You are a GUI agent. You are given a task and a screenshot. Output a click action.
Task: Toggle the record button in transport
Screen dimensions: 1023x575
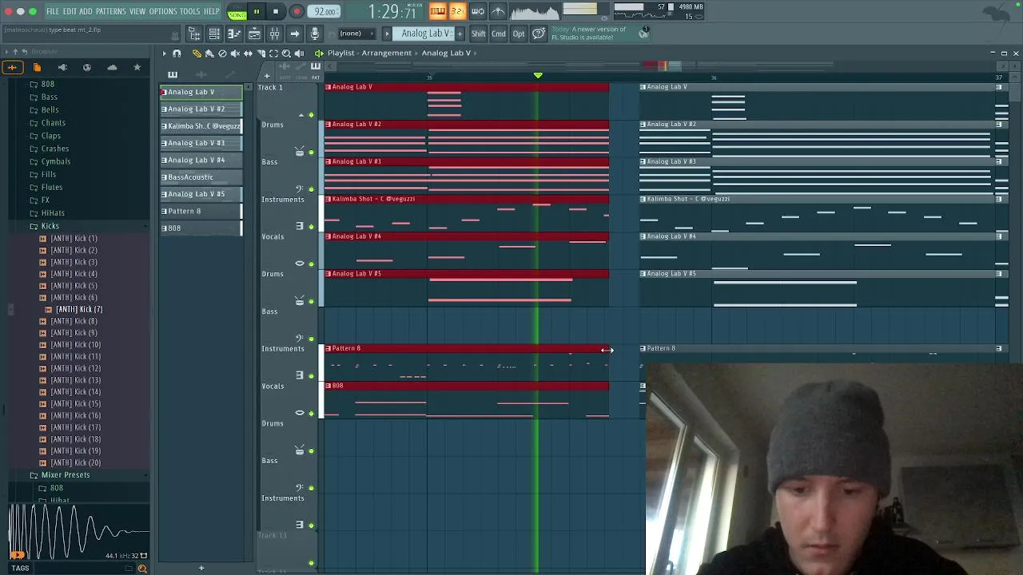[297, 11]
